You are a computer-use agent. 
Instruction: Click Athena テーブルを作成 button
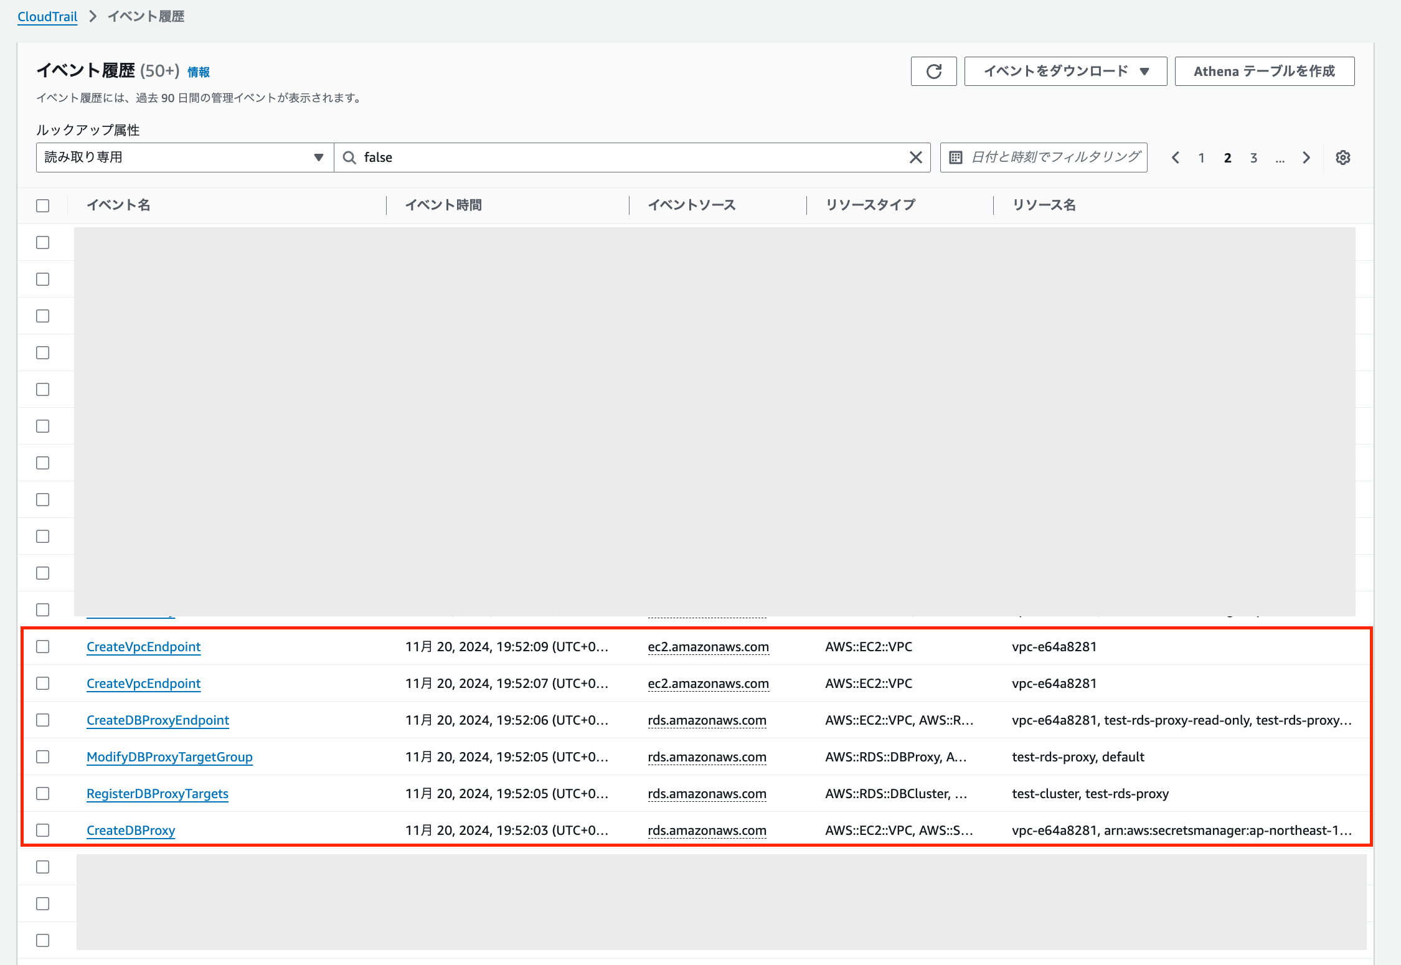(1264, 72)
